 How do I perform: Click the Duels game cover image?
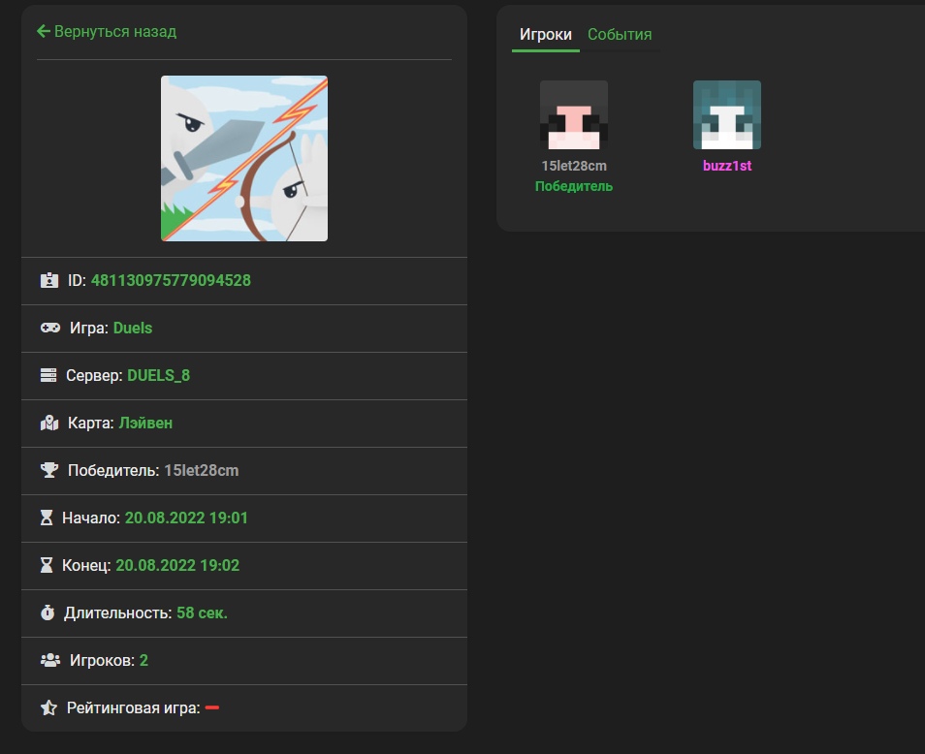coord(244,159)
